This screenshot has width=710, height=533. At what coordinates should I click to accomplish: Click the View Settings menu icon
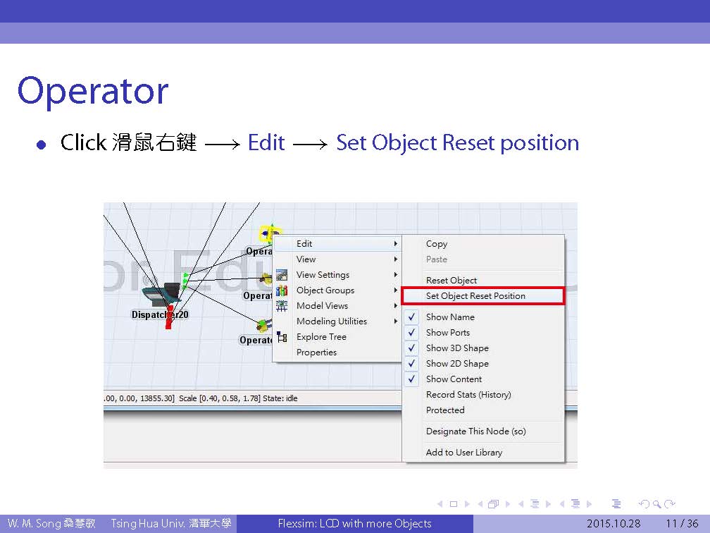pos(282,275)
